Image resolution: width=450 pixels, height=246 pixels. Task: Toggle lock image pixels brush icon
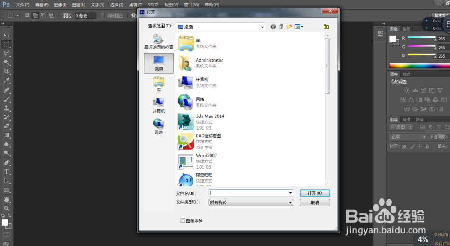(x=412, y=147)
